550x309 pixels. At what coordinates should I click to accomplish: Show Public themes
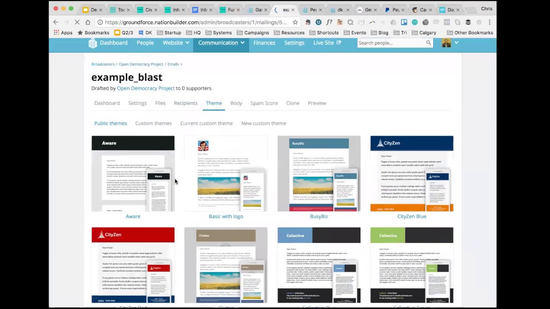110,123
